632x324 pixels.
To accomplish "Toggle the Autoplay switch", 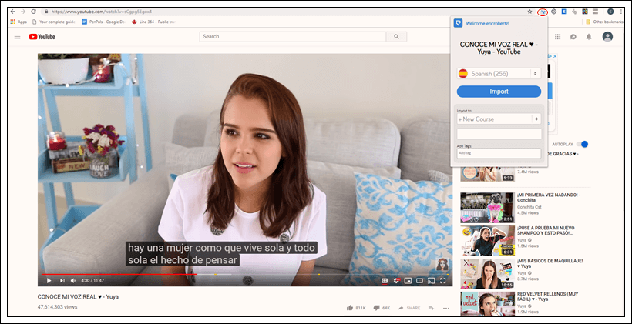I will pyautogui.click(x=583, y=144).
